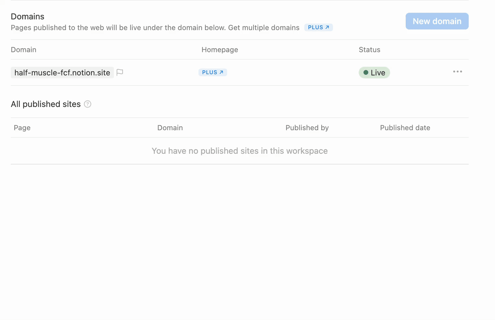Viewport: 495px width, 320px height.
Task: Click the Domain header in published sites table
Action: click(170, 128)
